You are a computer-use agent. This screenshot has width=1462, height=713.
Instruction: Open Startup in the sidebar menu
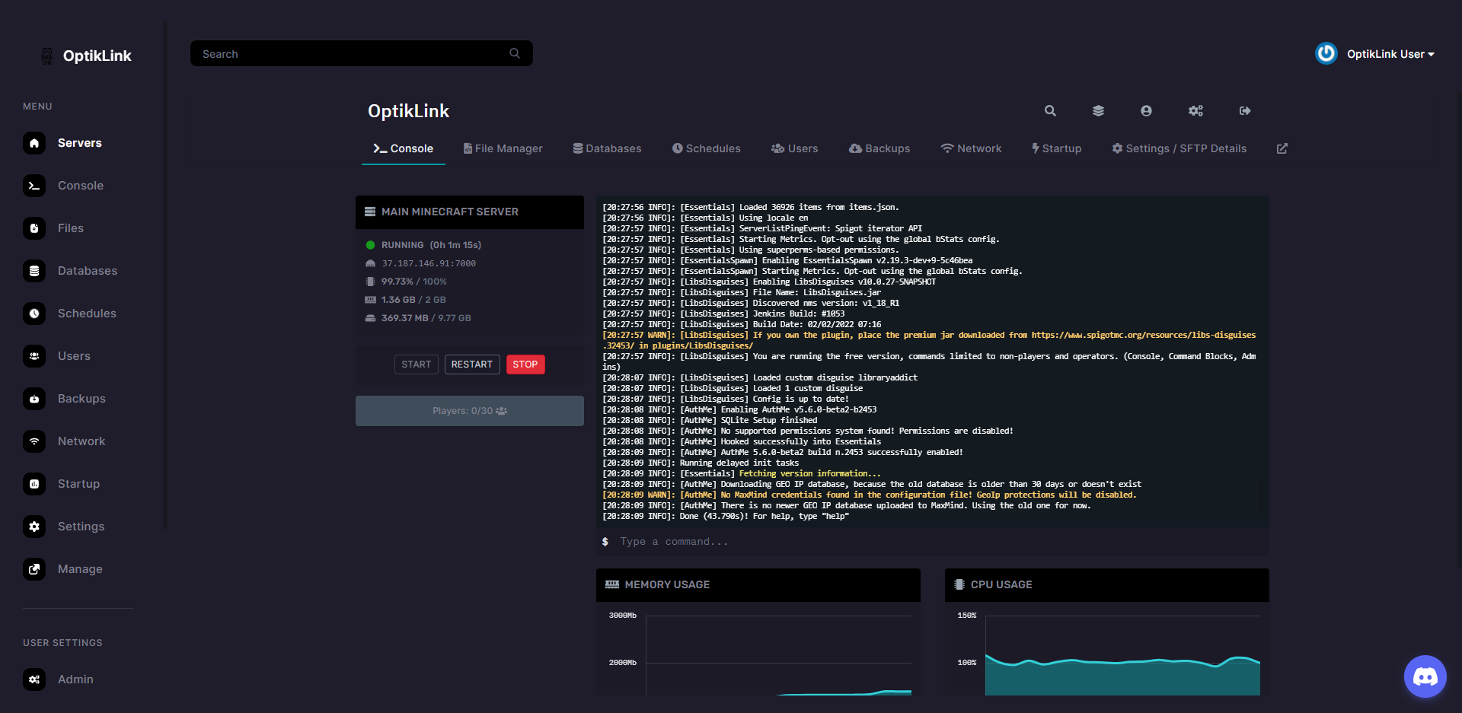(x=61, y=484)
